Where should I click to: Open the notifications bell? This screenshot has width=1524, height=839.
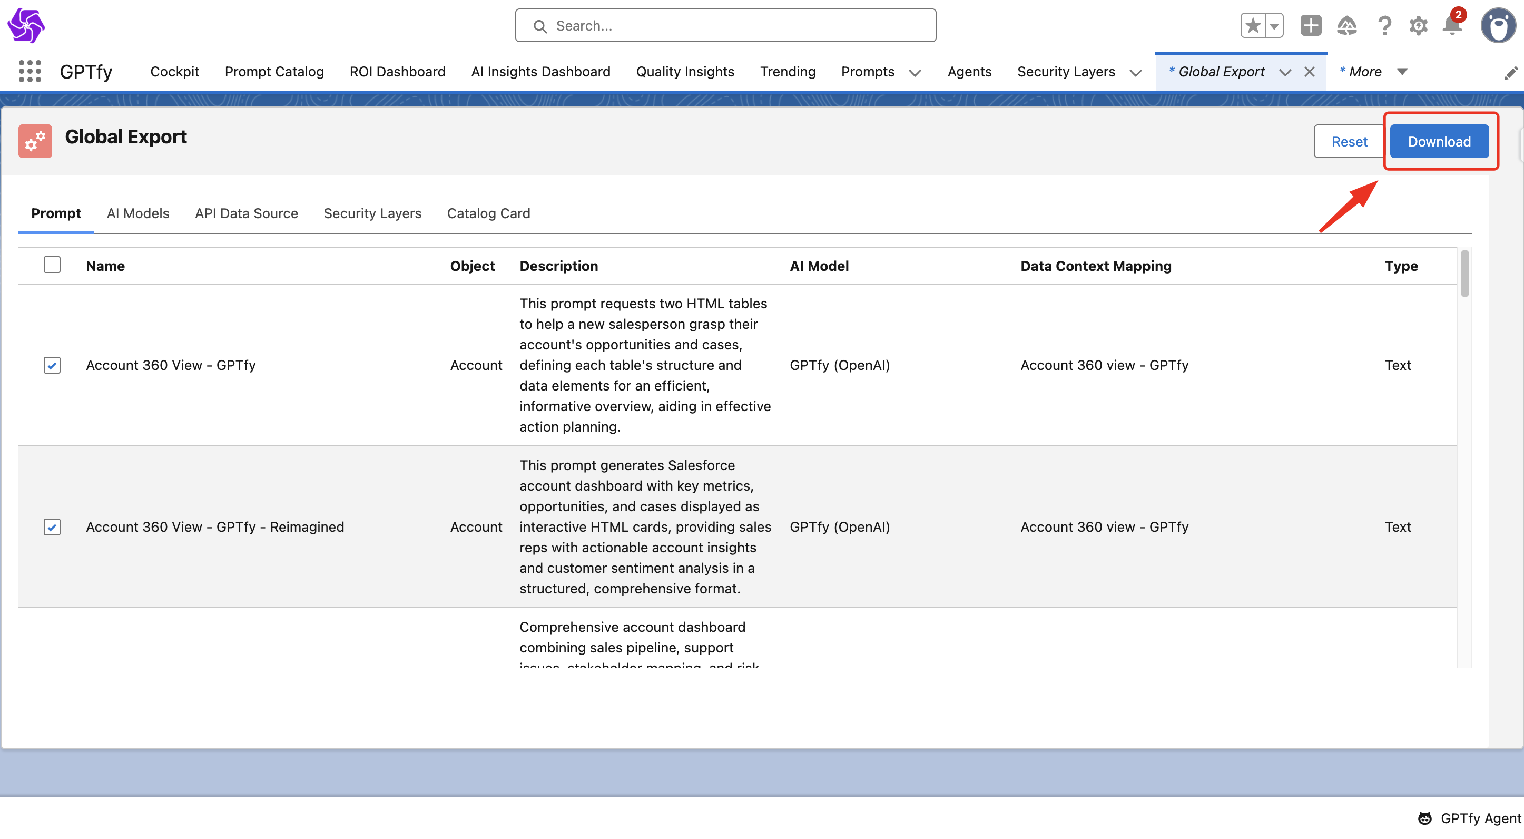1452,25
